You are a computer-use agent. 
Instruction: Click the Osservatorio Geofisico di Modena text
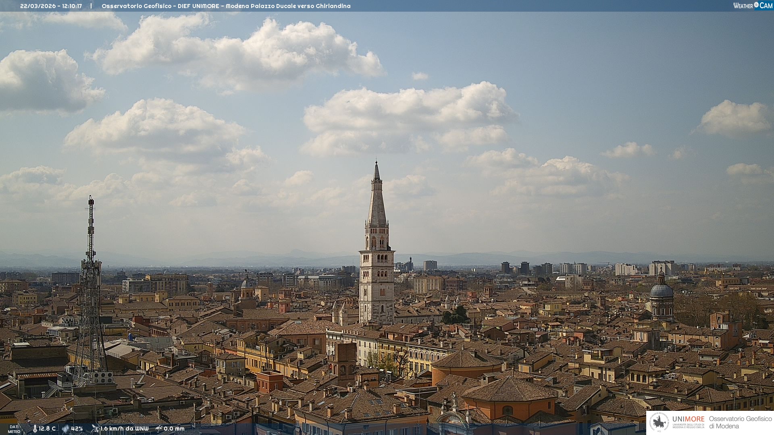(x=740, y=422)
